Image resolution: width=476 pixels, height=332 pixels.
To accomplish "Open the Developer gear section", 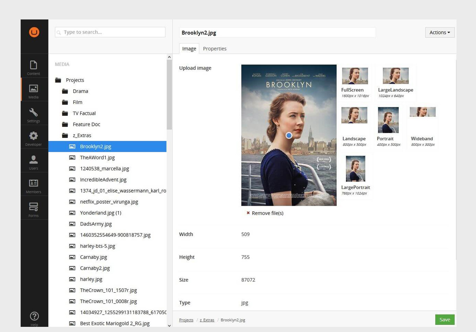I will [34, 138].
